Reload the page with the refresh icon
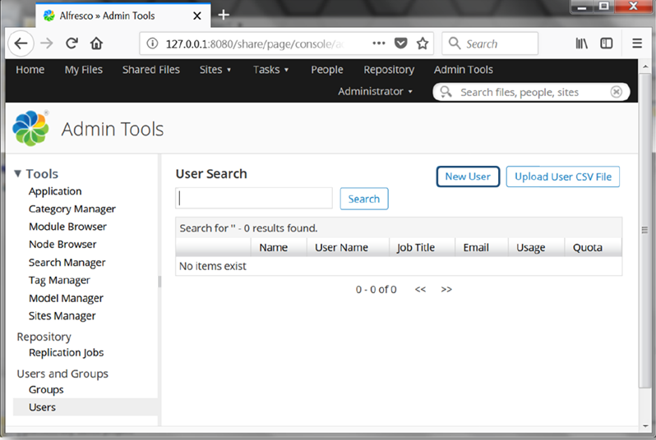The image size is (656, 440). pos(72,44)
